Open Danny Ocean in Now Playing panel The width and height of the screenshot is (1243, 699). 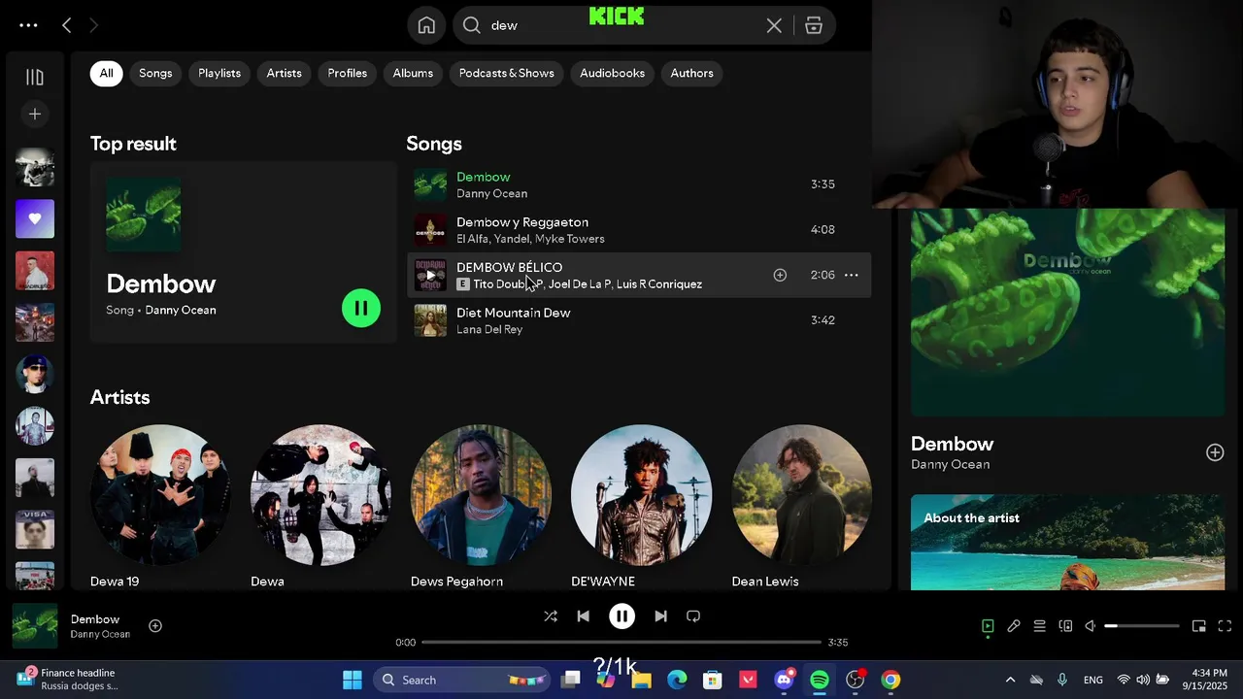[950, 464]
